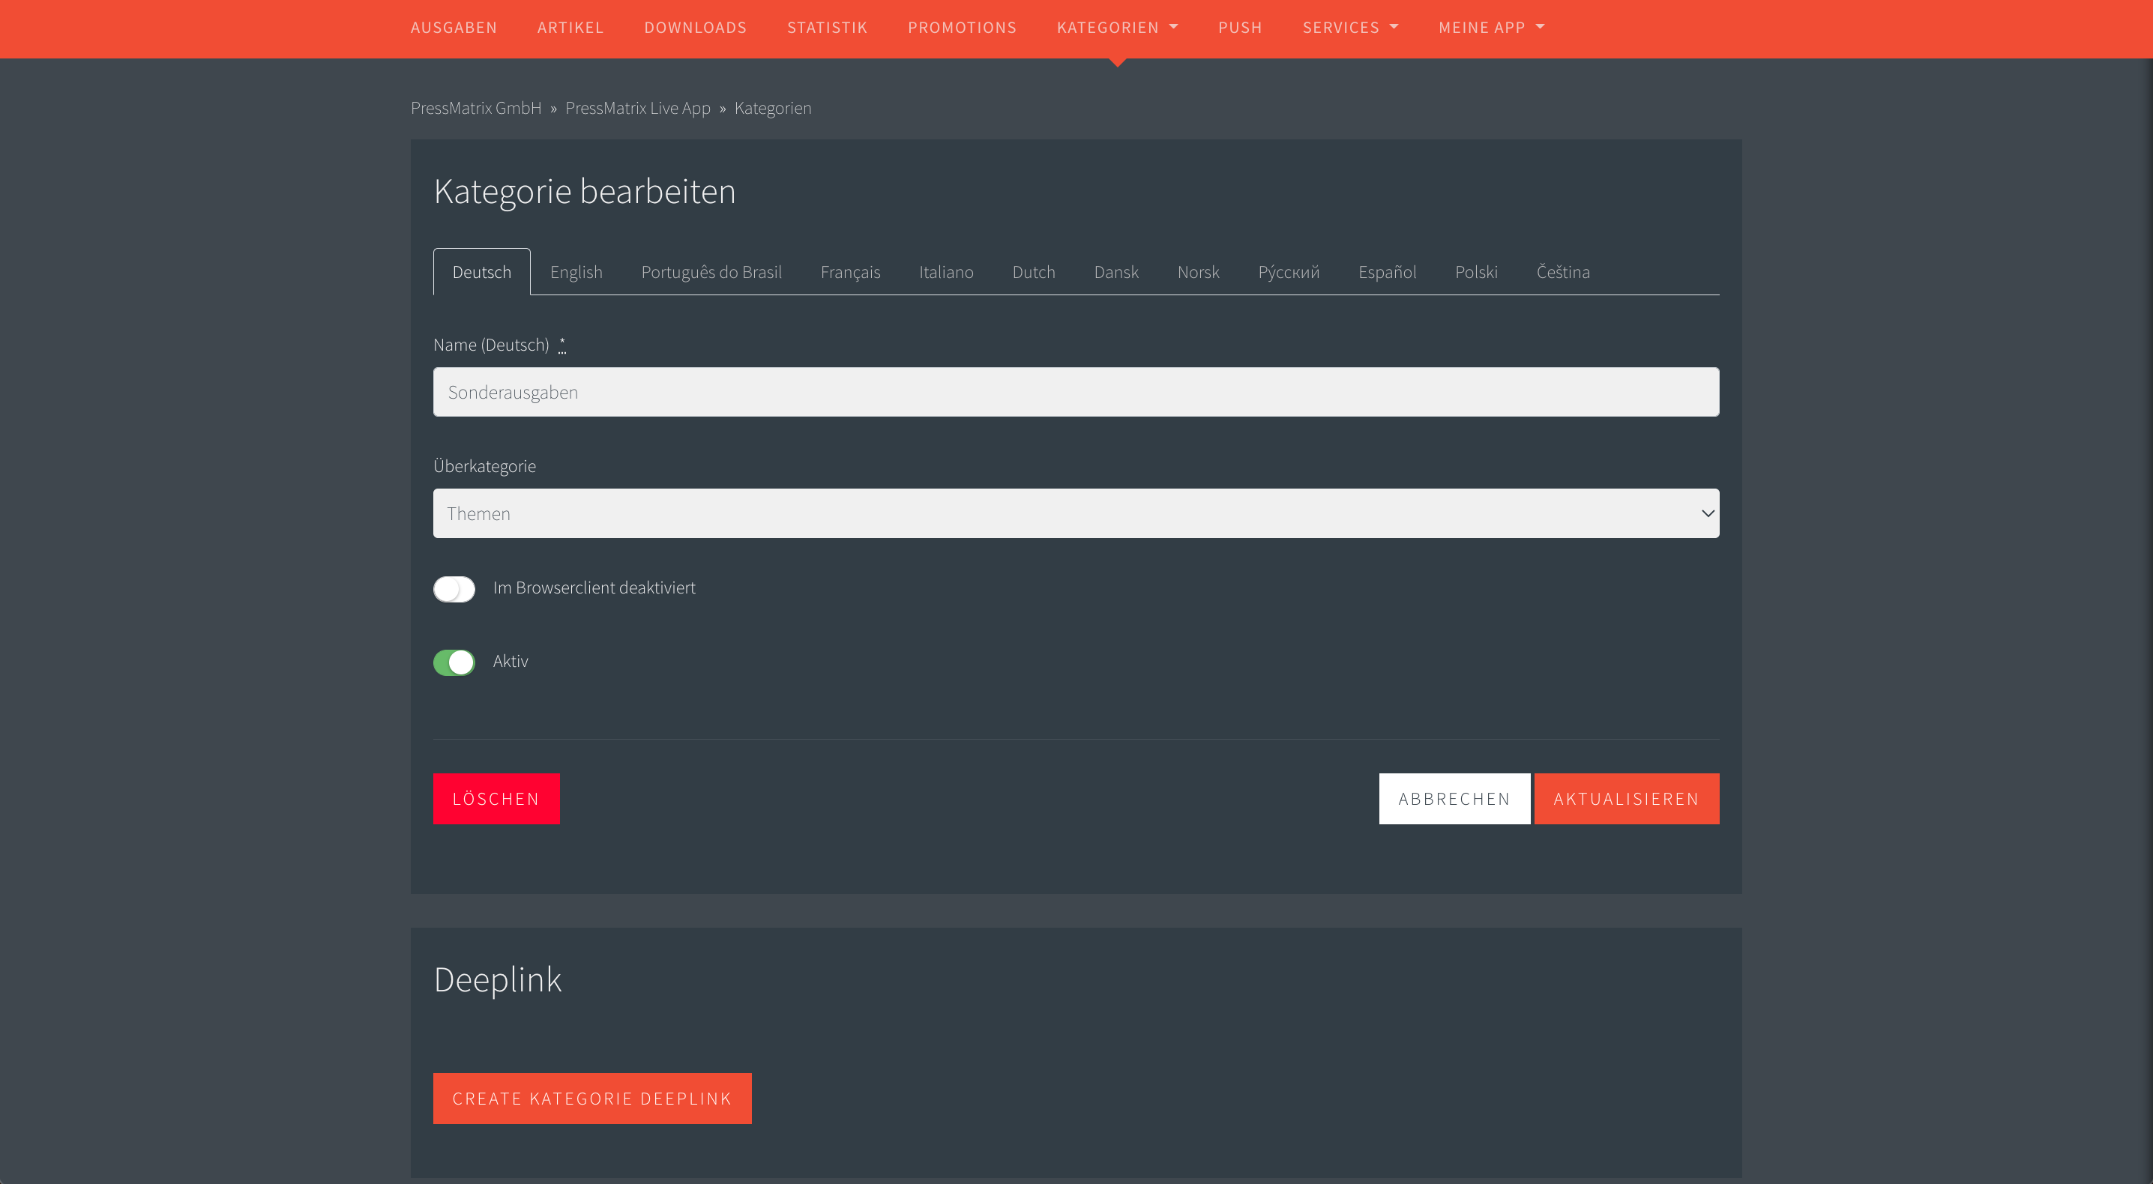Disable the Aktiv toggle switch
Screen dimensions: 2153x1184
coord(454,662)
